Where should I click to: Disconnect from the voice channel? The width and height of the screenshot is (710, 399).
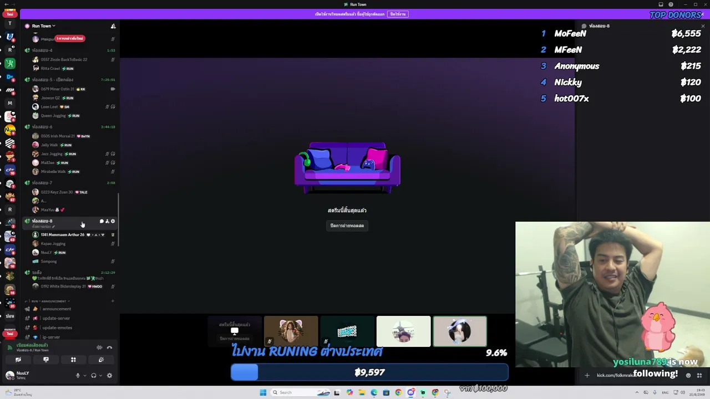pos(109,347)
